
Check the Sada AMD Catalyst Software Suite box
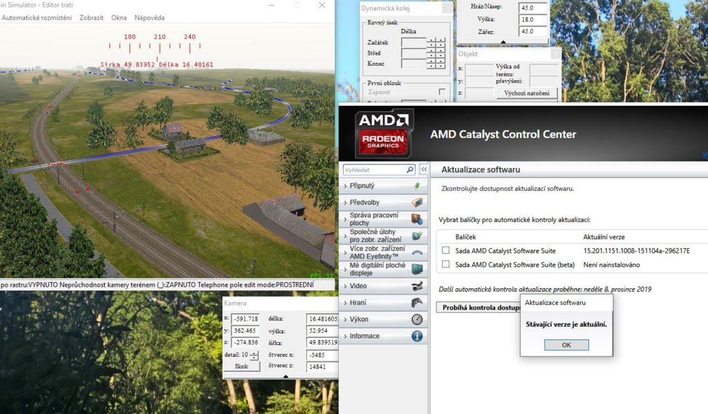tap(446, 250)
